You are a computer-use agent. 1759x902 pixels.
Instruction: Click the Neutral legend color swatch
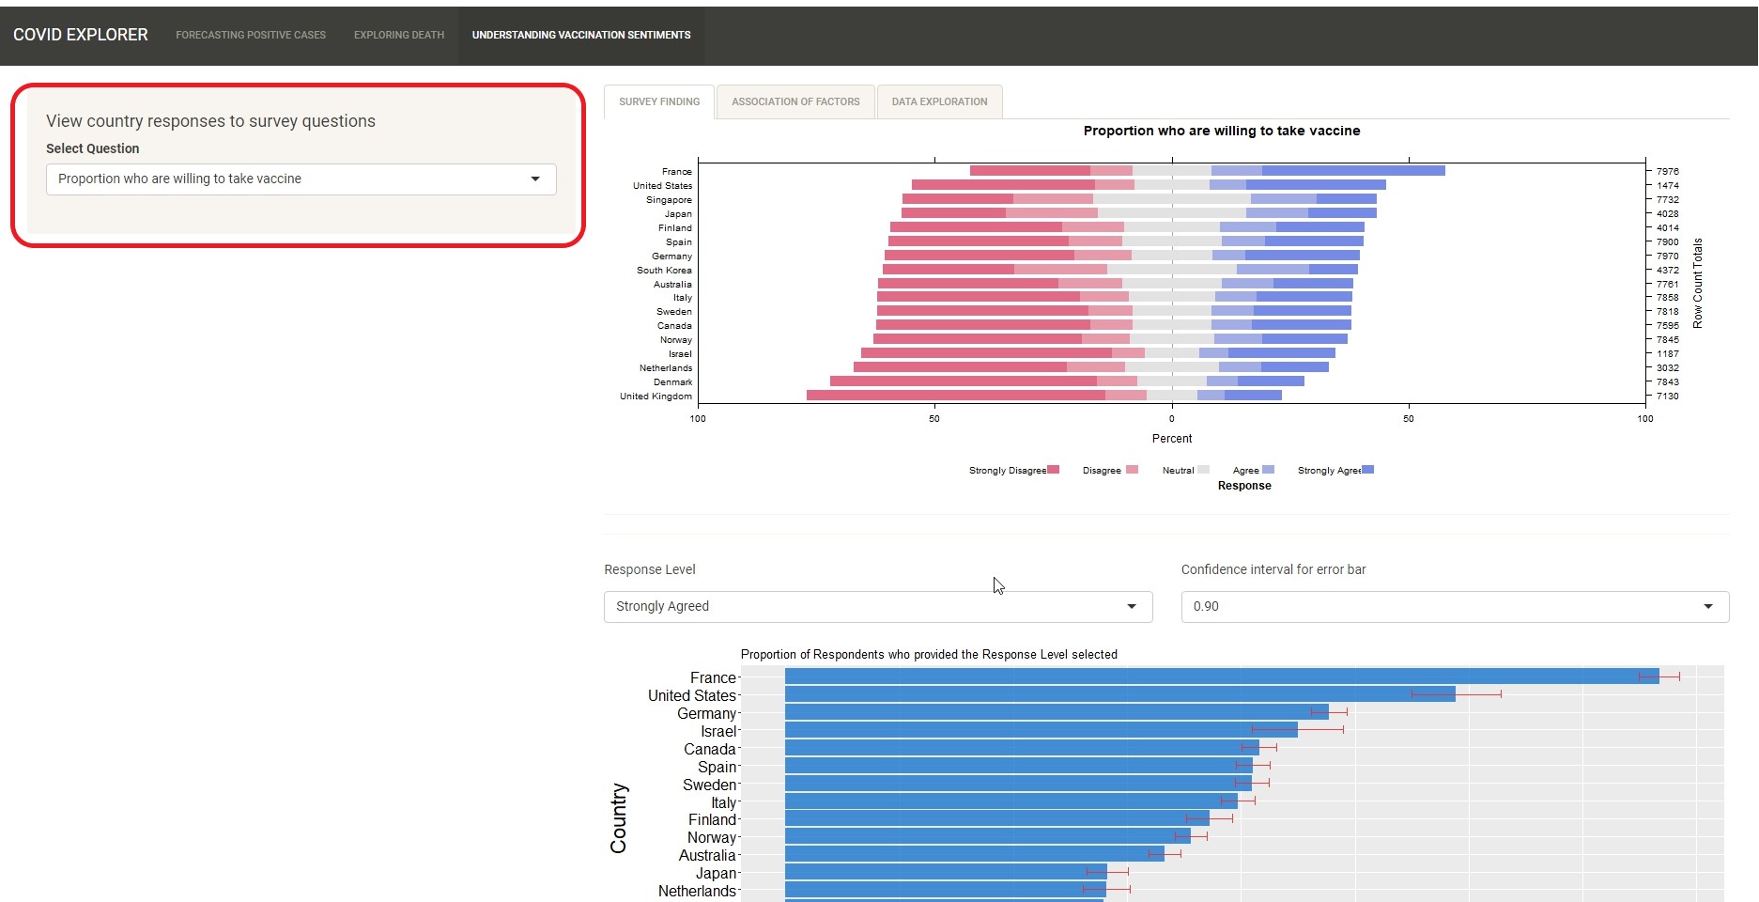pos(1204,470)
